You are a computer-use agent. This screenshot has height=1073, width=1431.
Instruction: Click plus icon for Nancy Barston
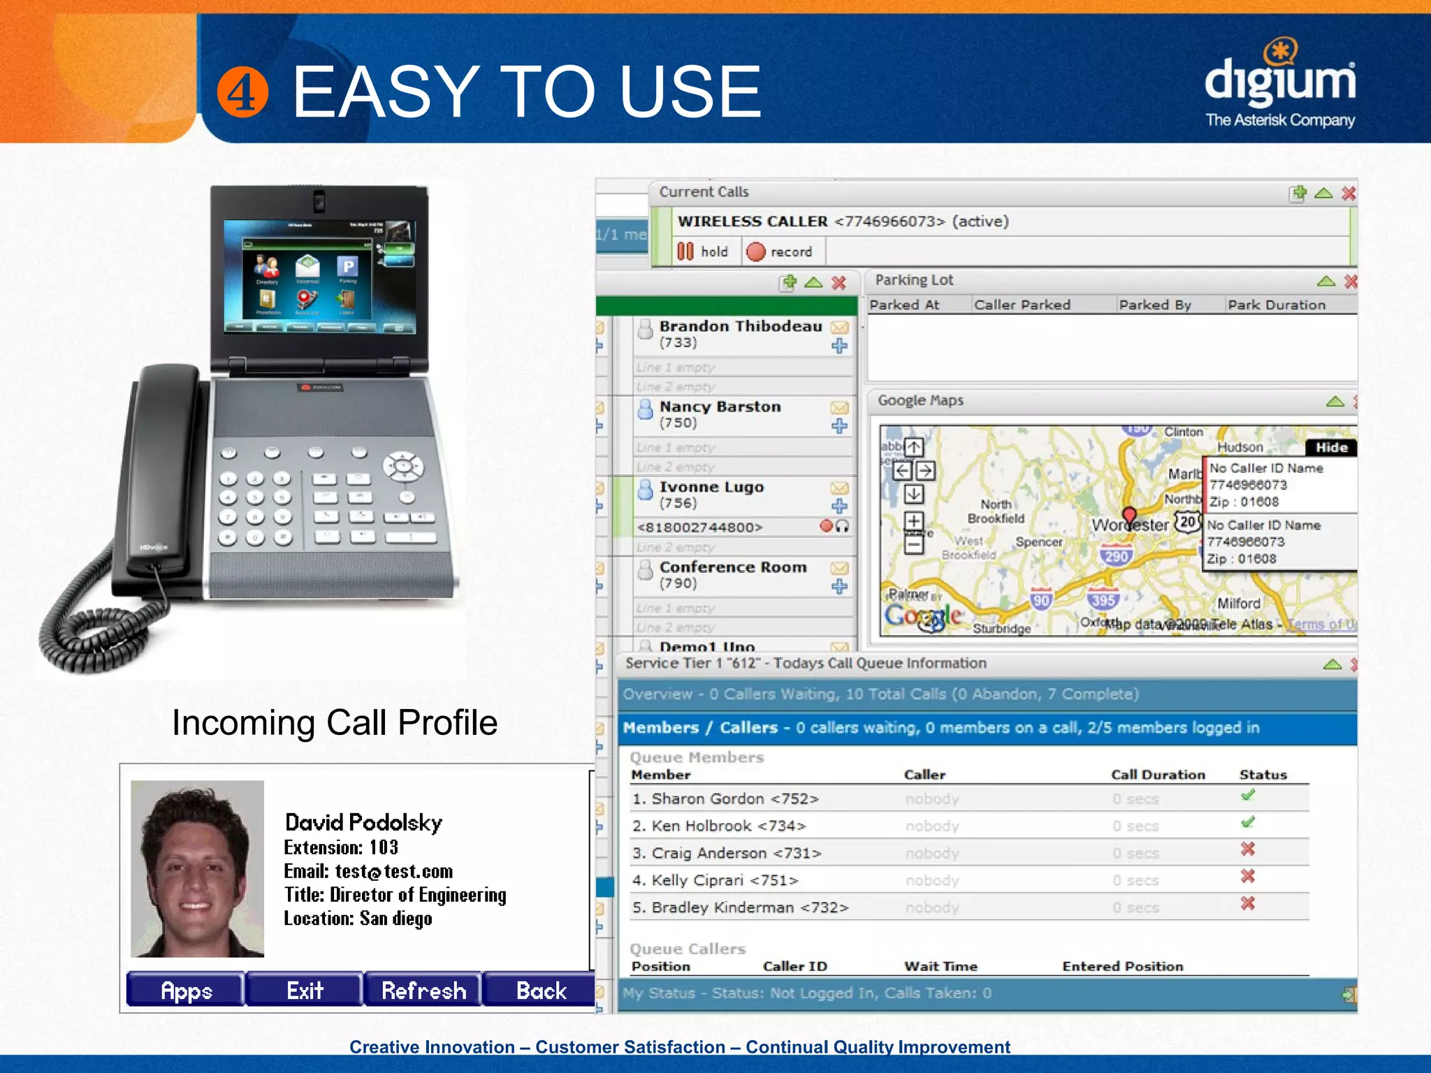[840, 426]
